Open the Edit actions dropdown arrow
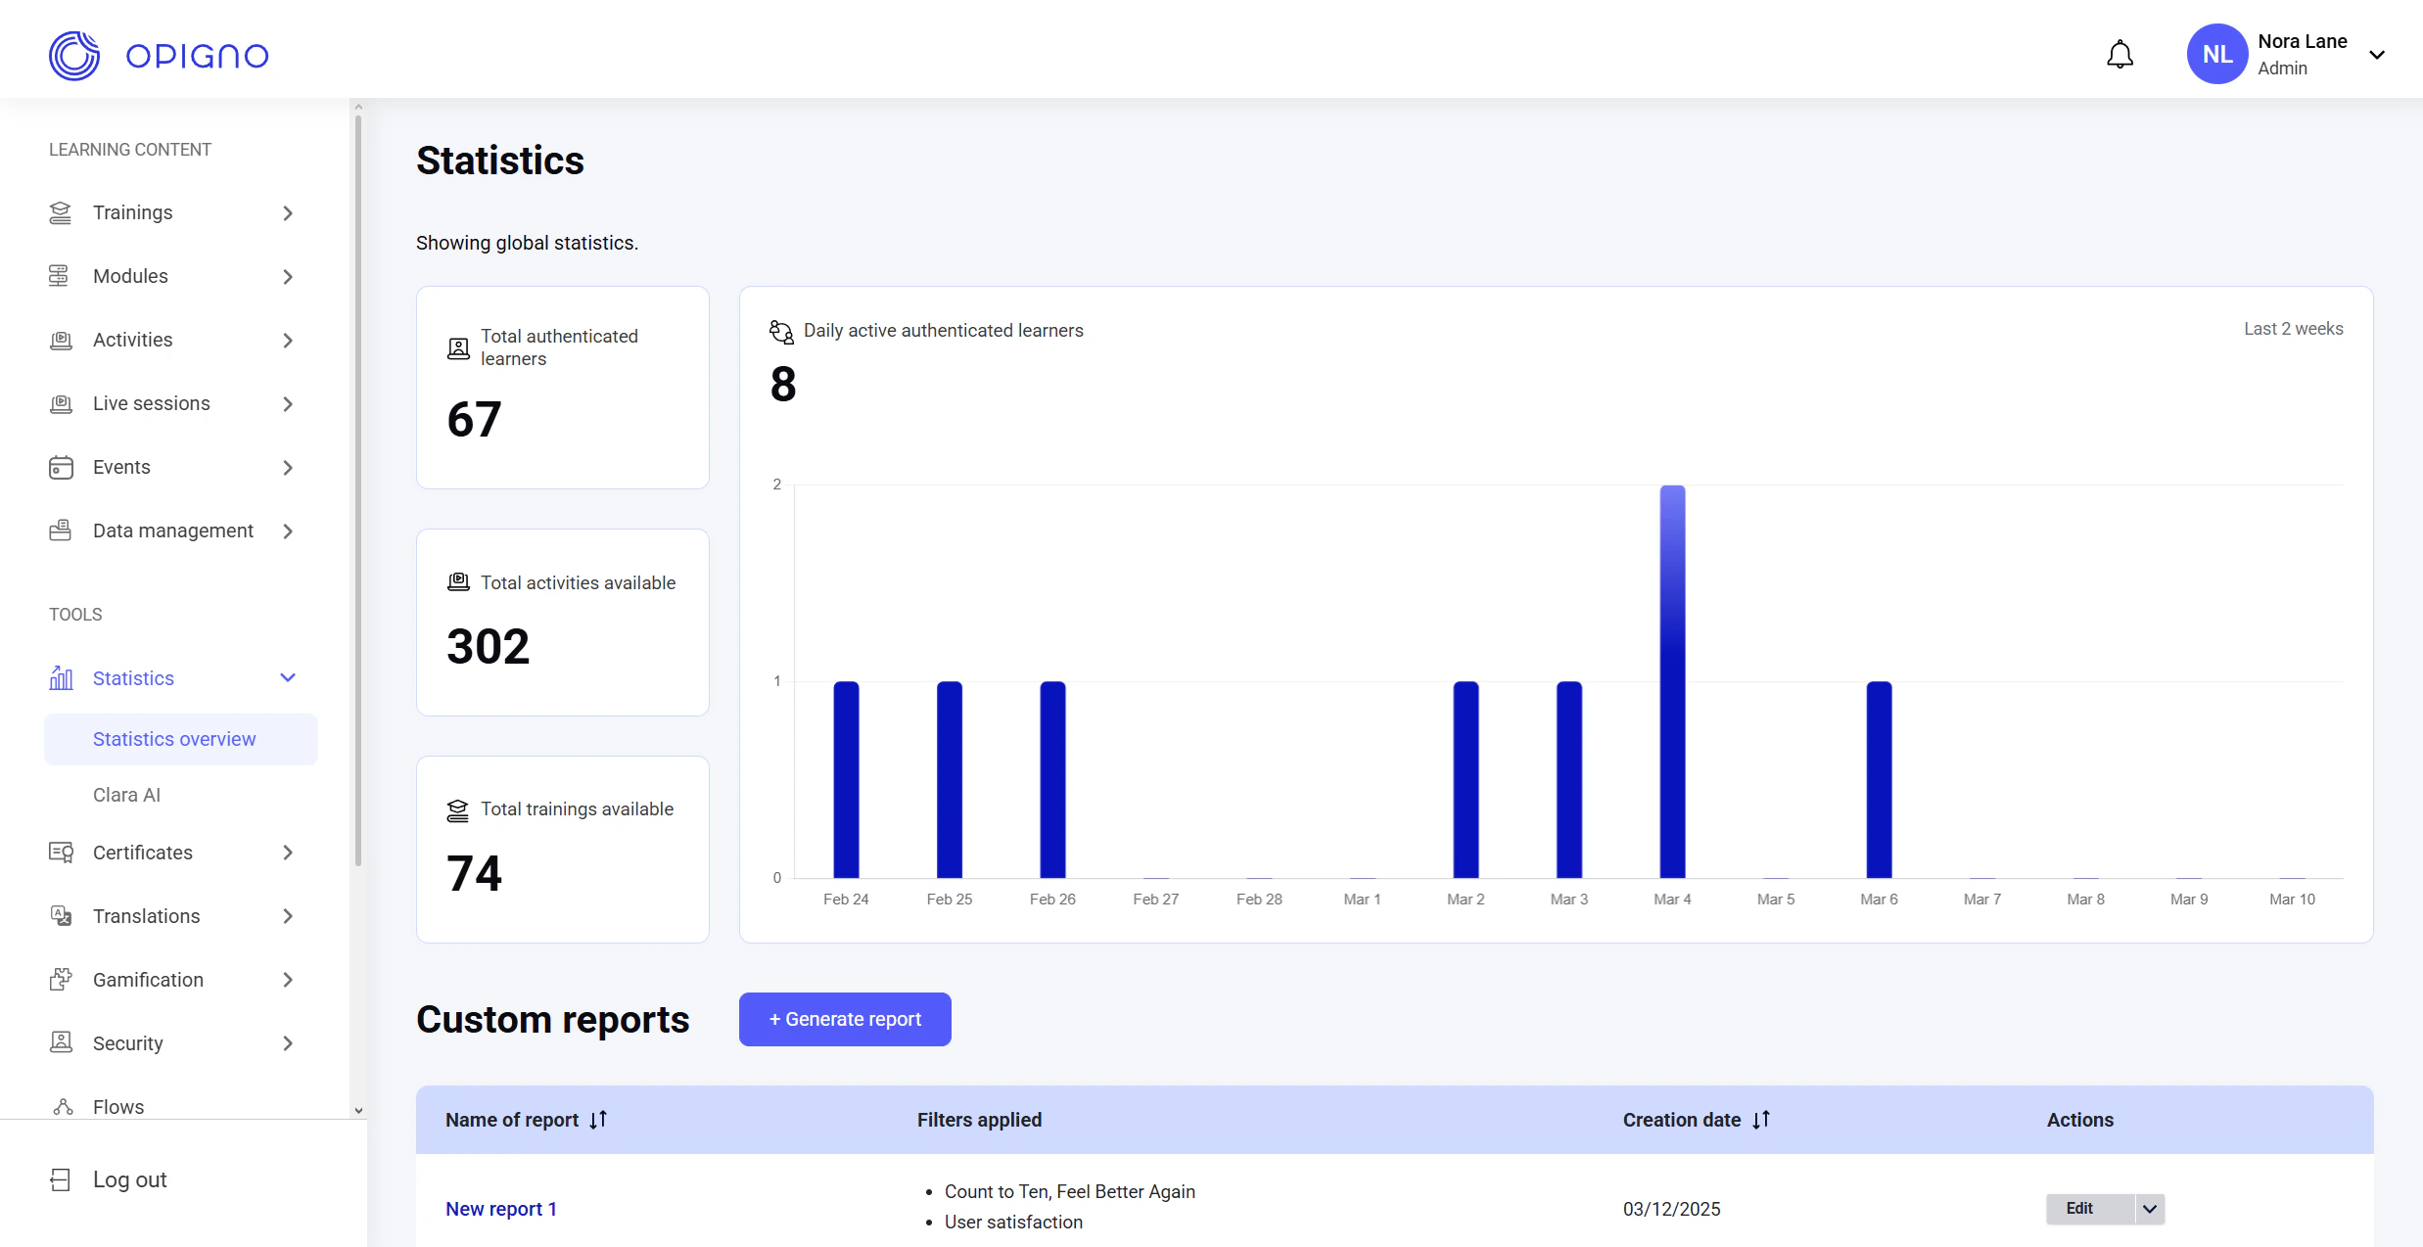 coord(2150,1209)
